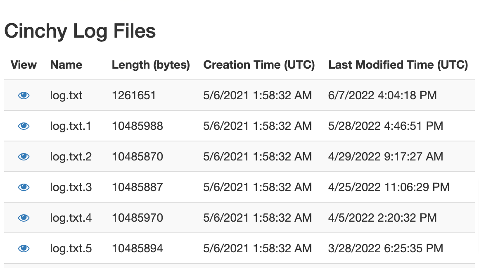Select the log.txt.5 name cell

coord(71,249)
